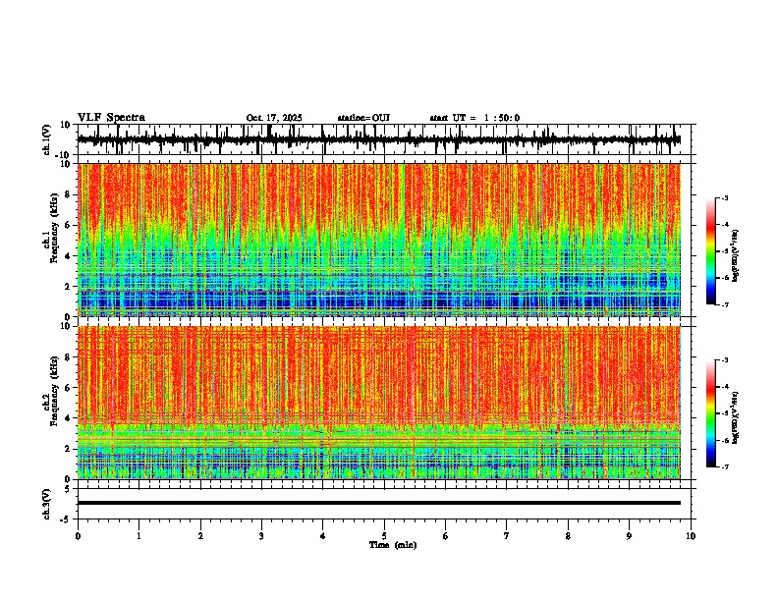
Task: Click the "-3" tick on ch.2 color bar
Action: point(725,360)
